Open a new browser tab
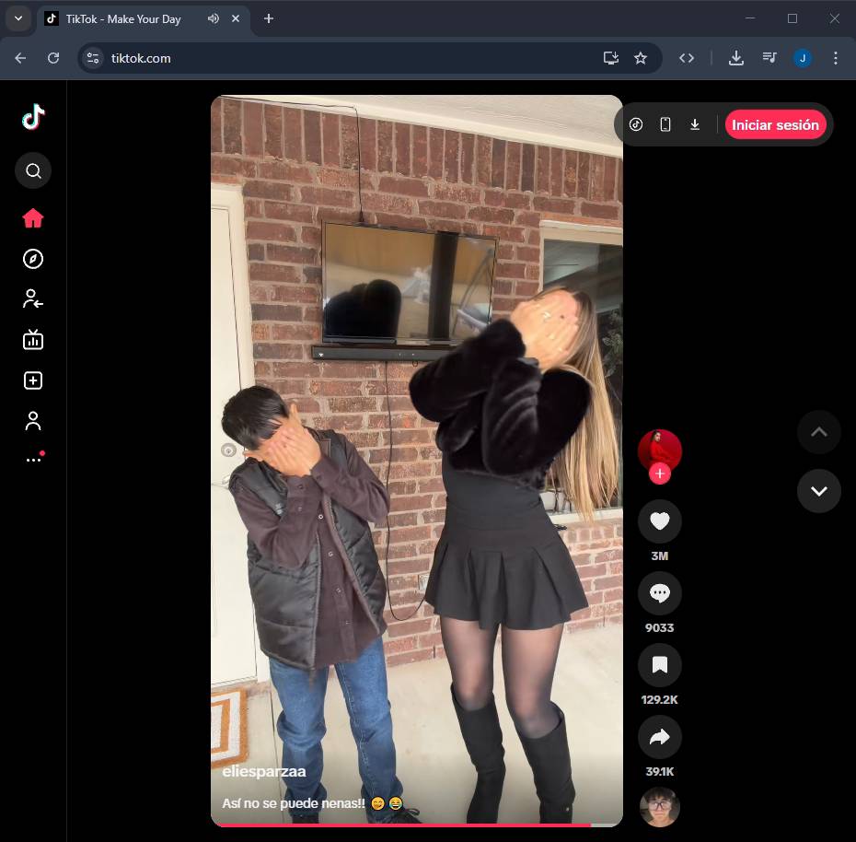 click(x=269, y=18)
